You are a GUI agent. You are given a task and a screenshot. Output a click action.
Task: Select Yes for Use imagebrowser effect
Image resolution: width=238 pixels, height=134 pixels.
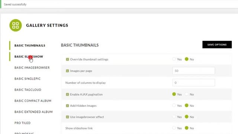click(174, 117)
